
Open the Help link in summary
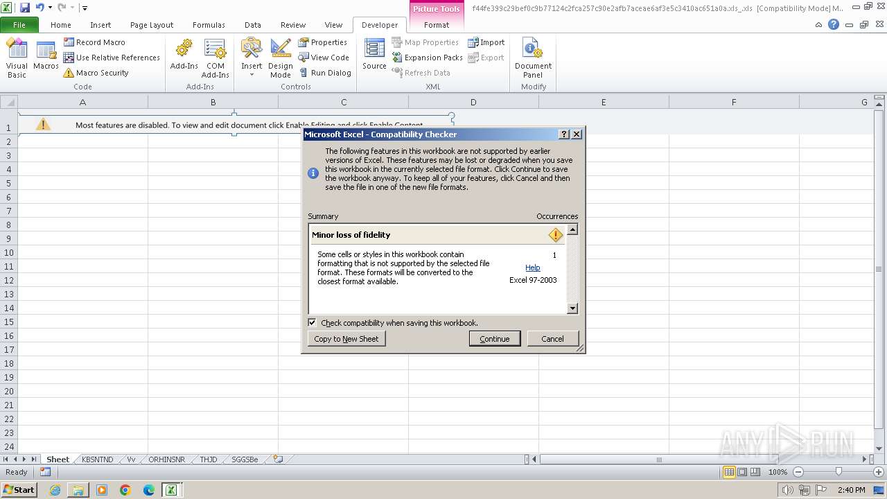532,268
